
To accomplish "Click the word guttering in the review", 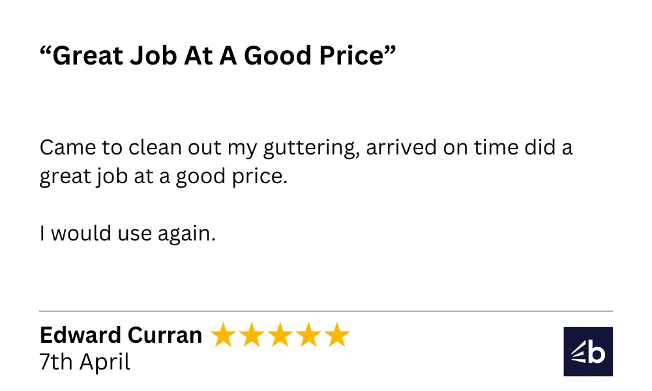I will [x=311, y=148].
